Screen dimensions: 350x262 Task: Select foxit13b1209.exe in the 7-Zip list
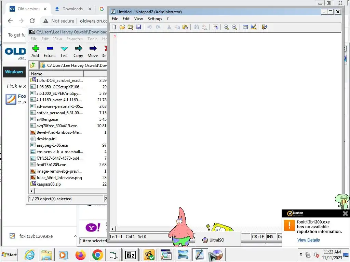[x=51, y=165]
